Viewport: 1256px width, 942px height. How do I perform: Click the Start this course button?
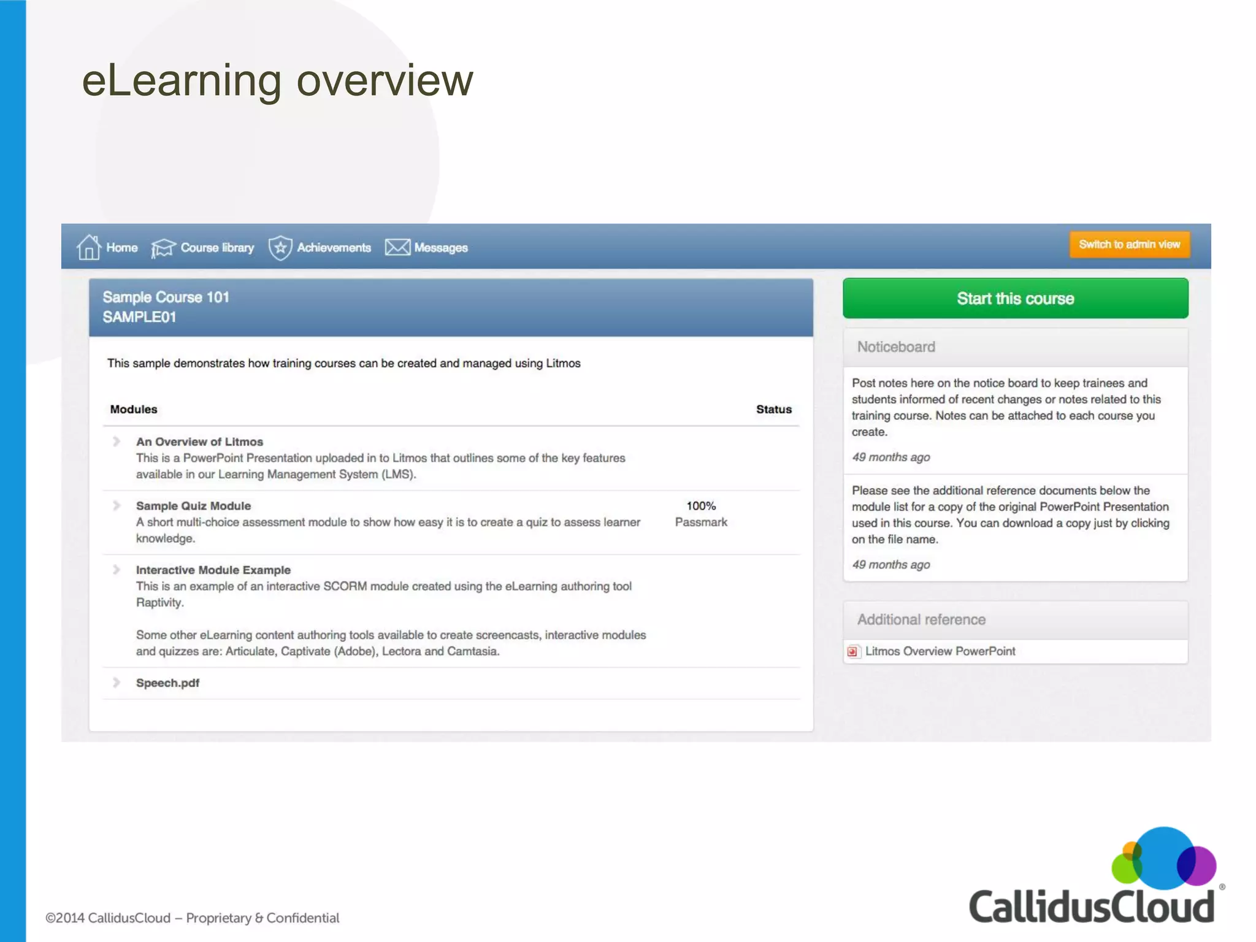pos(1016,299)
